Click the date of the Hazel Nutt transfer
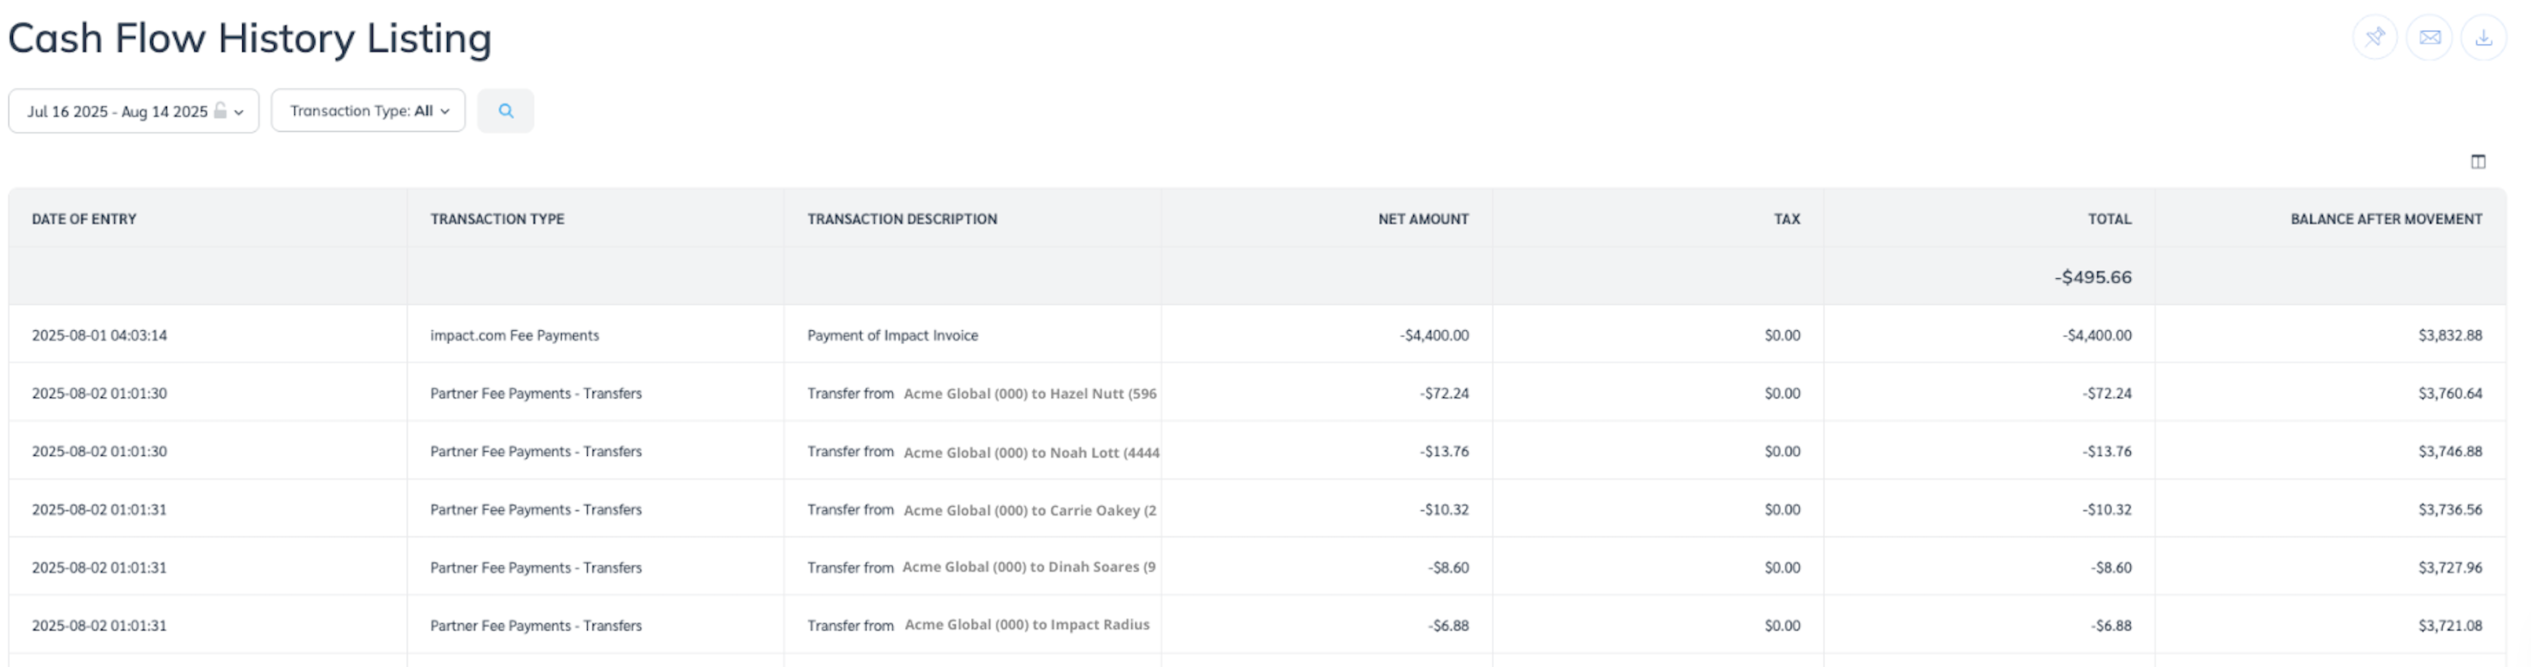 [x=99, y=393]
